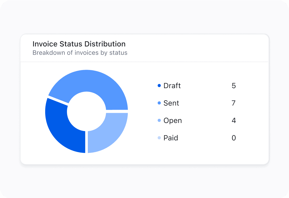Click the Draft legend bullet icon
Viewport: 289px width, 198px height.
point(159,85)
